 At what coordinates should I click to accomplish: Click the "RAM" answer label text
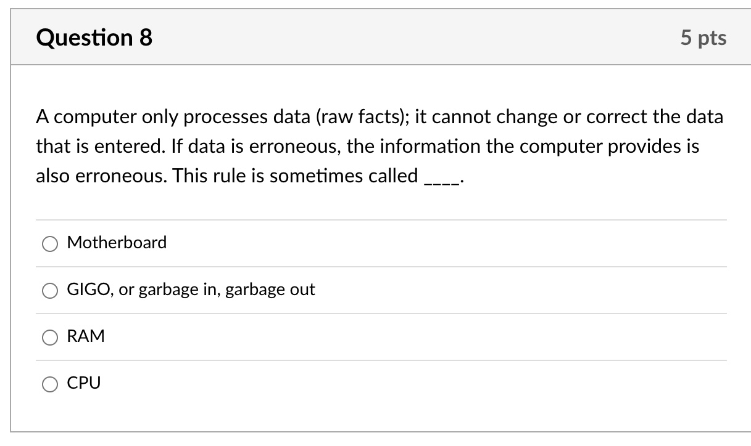[86, 336]
